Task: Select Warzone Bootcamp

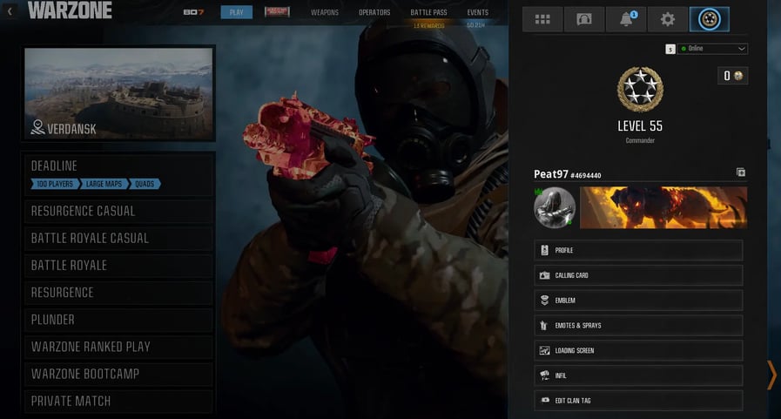Action: (119, 375)
